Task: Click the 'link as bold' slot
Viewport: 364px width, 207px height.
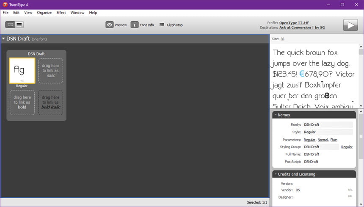Action: tap(22, 102)
